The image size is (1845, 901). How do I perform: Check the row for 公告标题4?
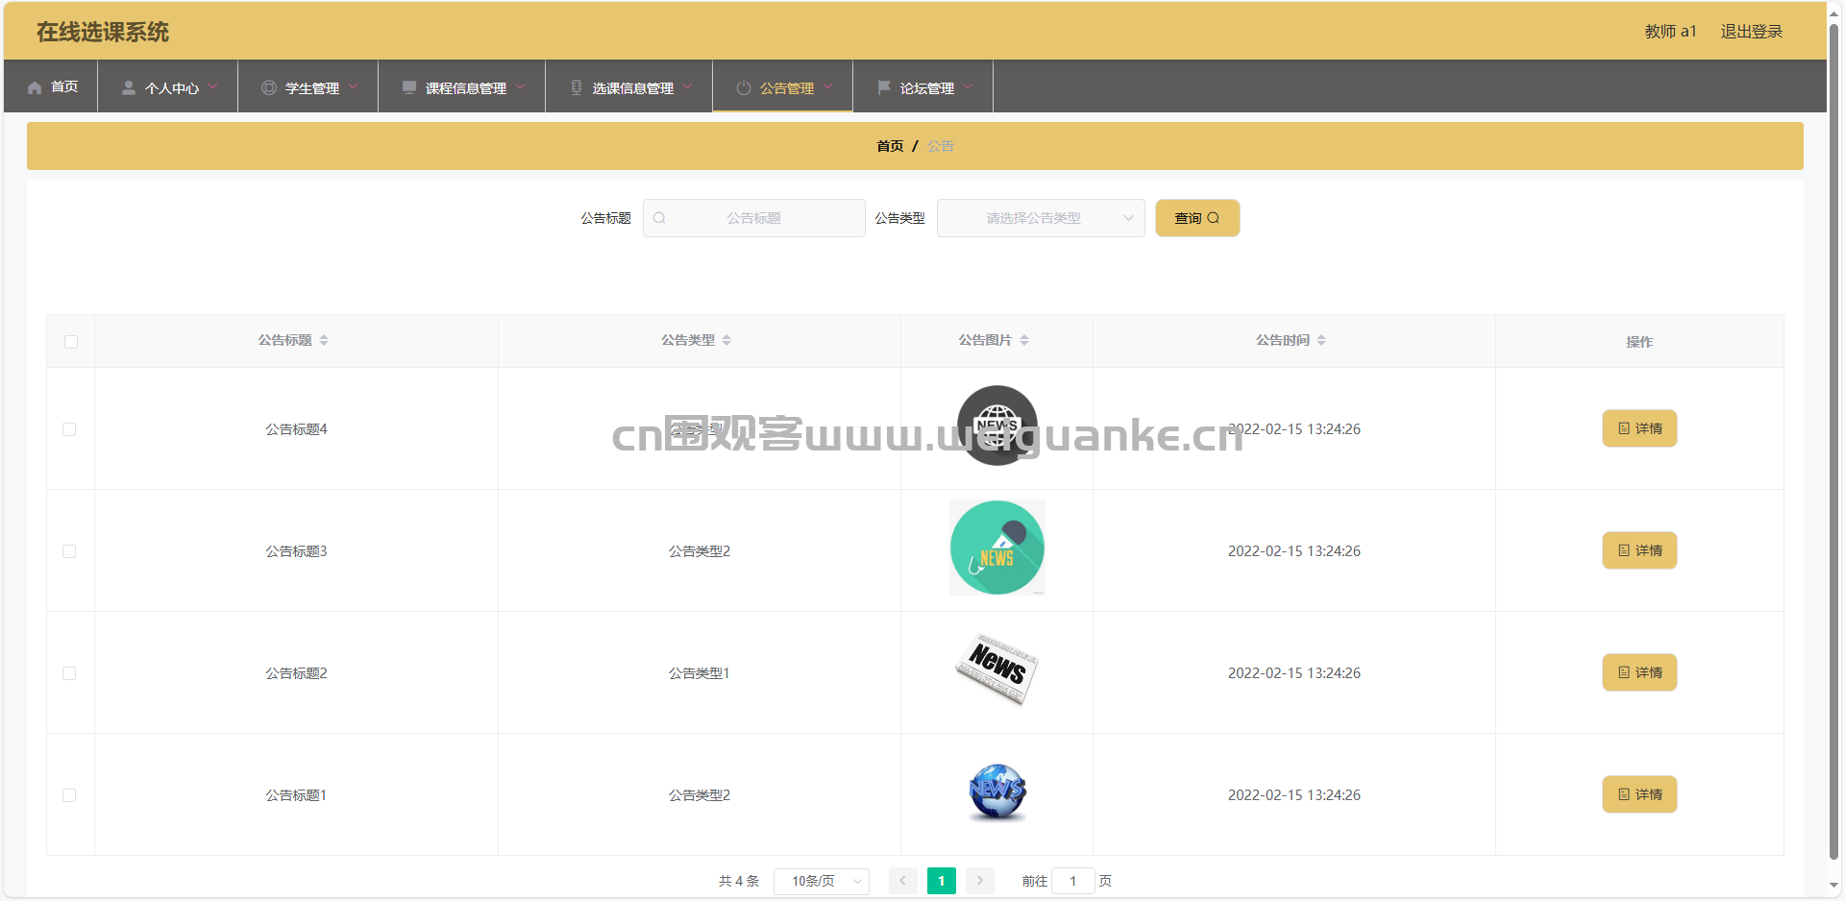click(x=69, y=429)
